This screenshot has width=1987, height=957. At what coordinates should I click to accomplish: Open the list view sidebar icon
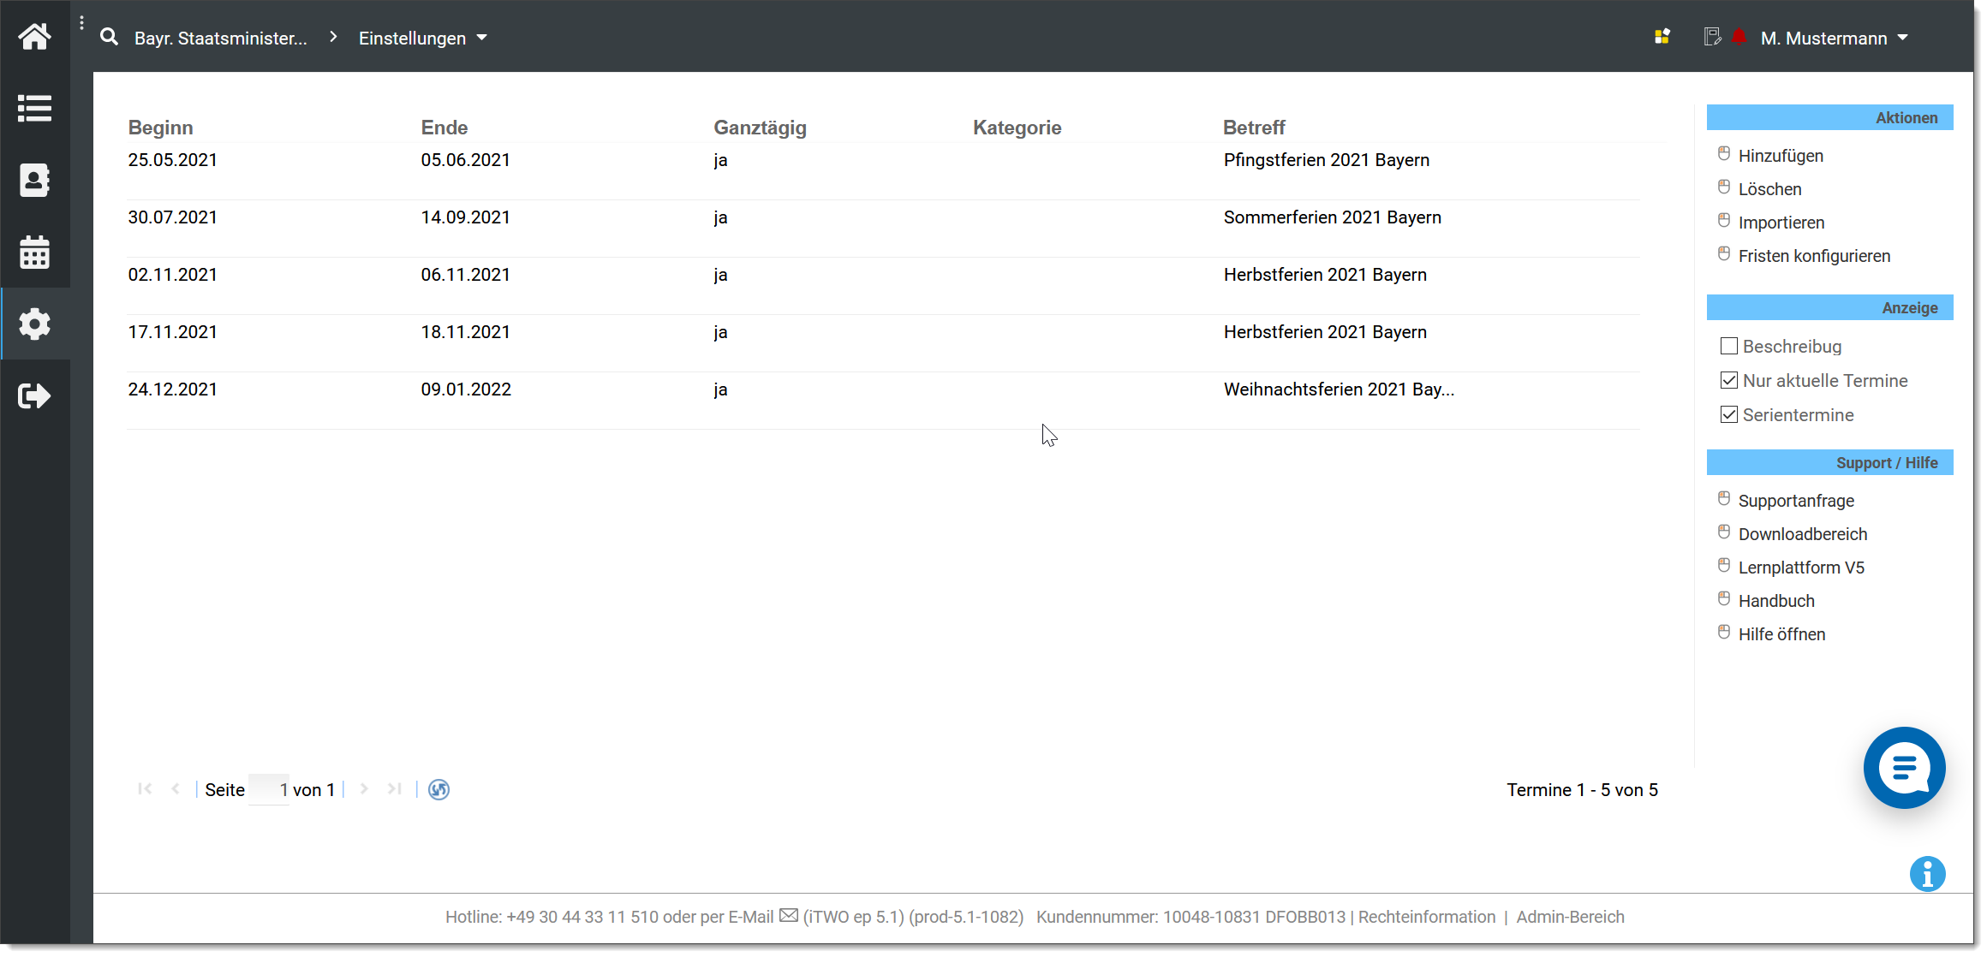click(x=34, y=109)
